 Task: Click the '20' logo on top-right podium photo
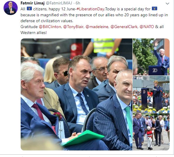155,70
